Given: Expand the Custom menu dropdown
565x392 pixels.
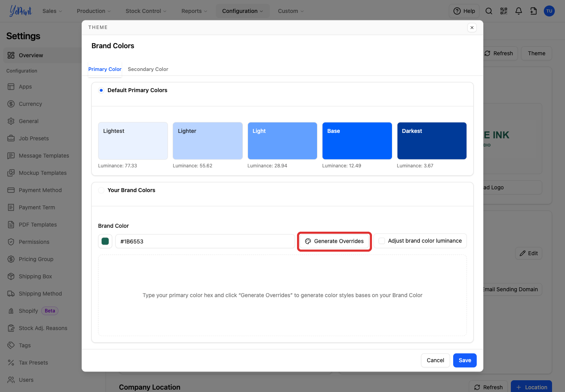Looking at the screenshot, I should pyautogui.click(x=291, y=11).
